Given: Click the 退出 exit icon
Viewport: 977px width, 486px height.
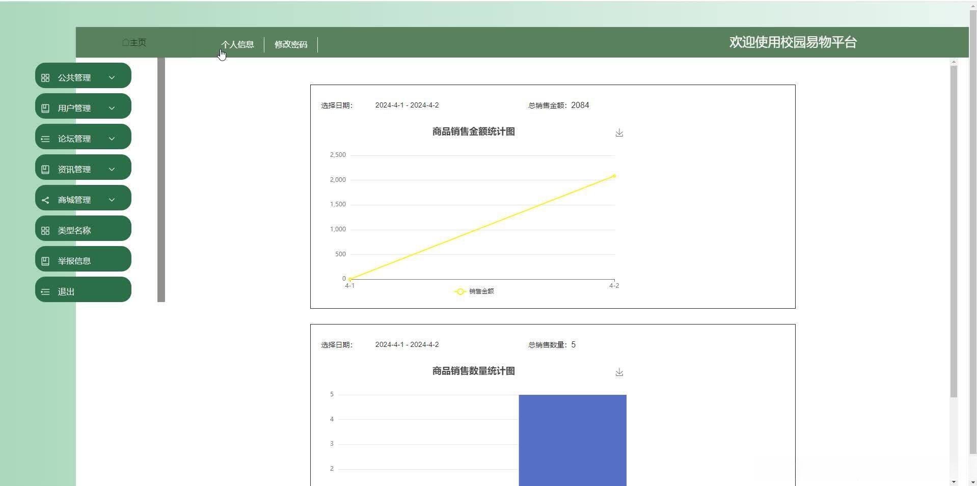Looking at the screenshot, I should [x=45, y=291].
